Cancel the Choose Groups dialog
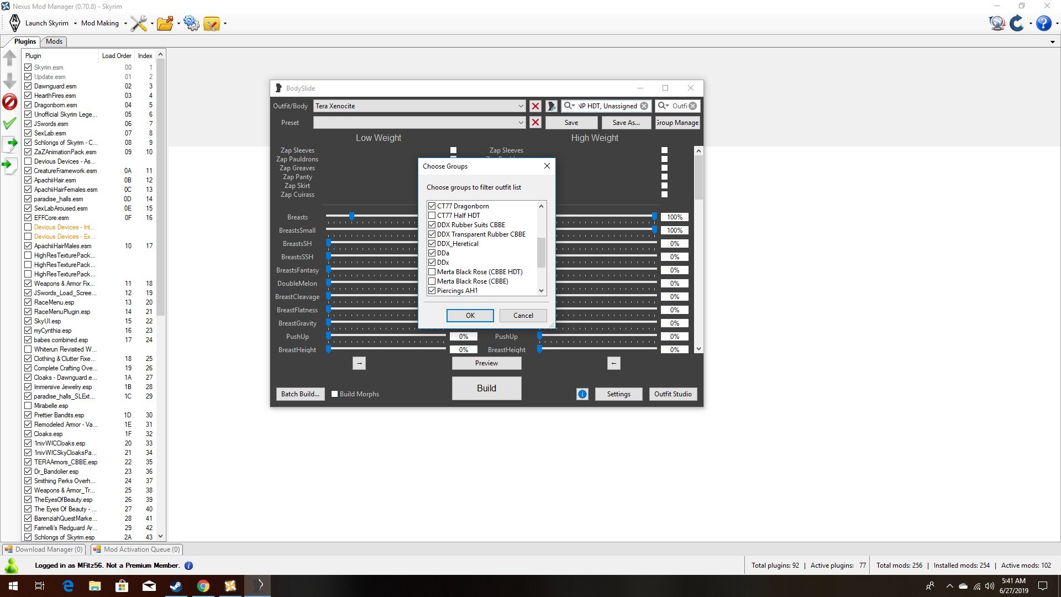Viewport: 1061px width, 597px height. [523, 316]
